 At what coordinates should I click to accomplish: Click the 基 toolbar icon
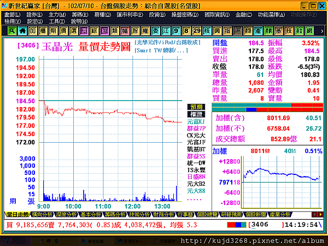(x=279, y=31)
